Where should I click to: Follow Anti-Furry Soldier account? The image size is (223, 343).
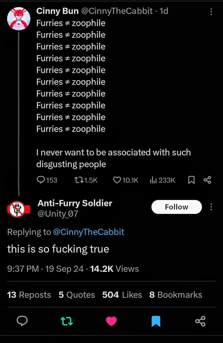pos(177,207)
